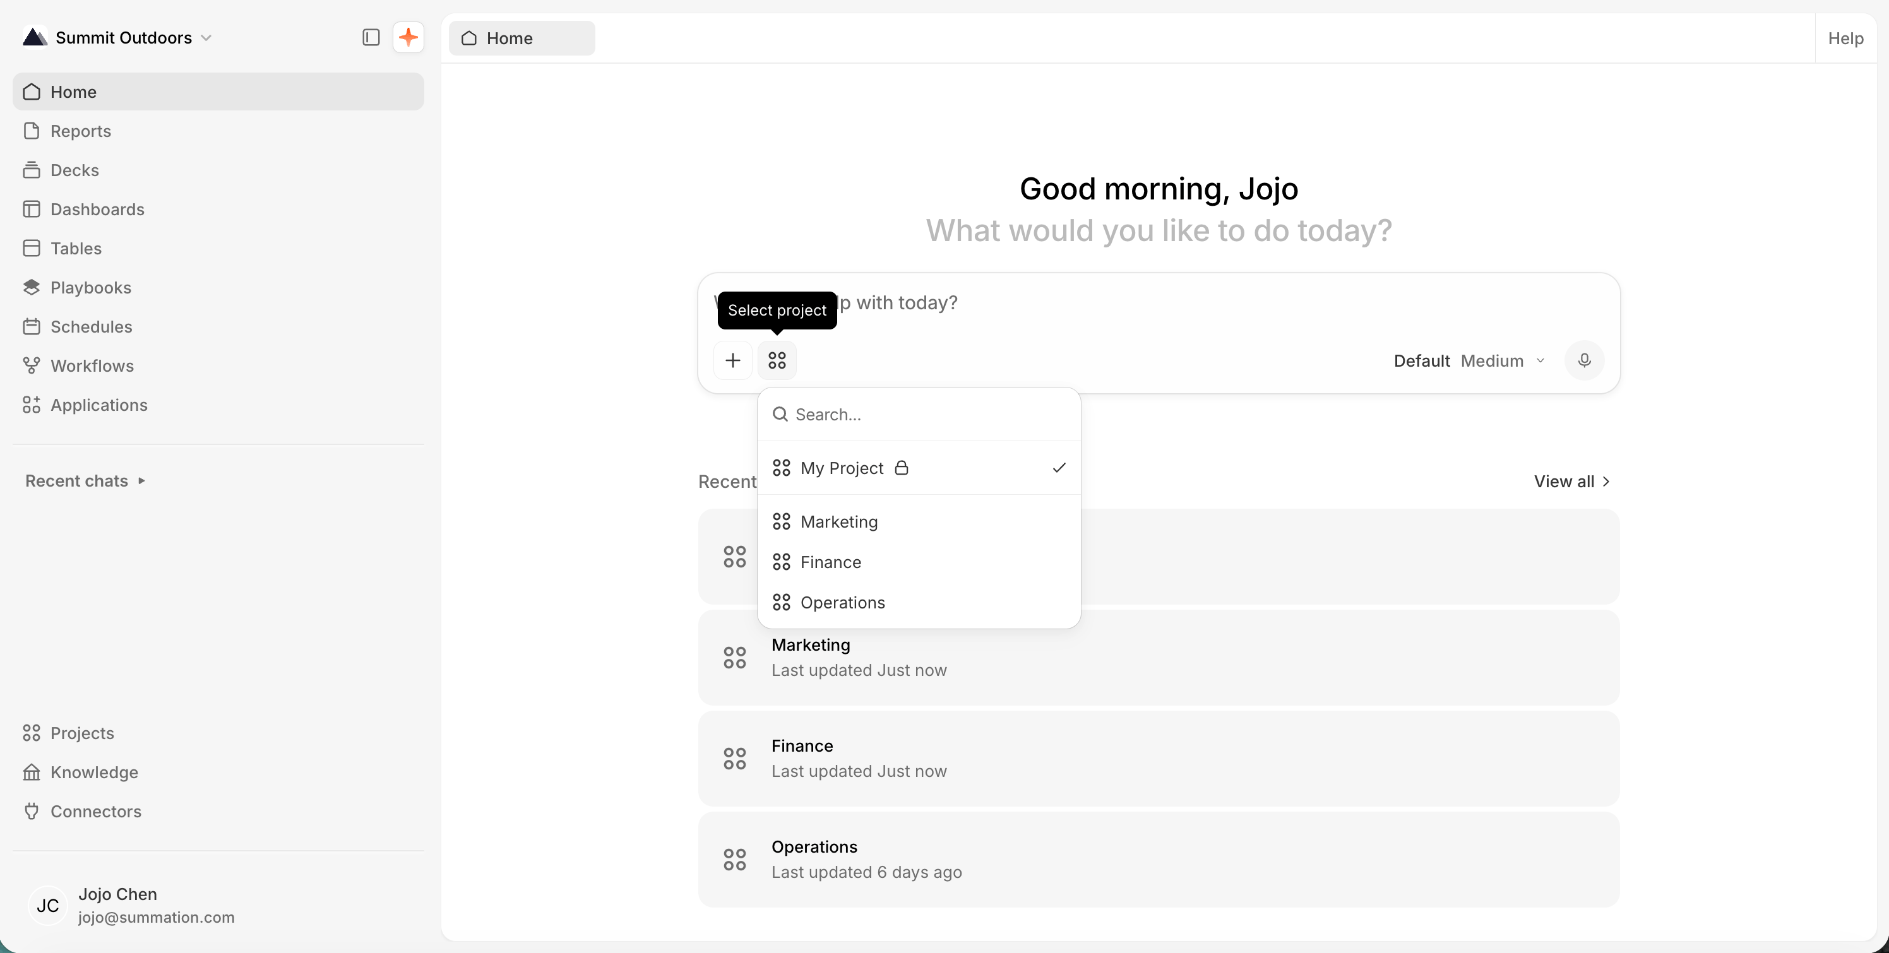Open the Summit Outdoors workspace dropdown
The image size is (1889, 953).
[x=117, y=37]
